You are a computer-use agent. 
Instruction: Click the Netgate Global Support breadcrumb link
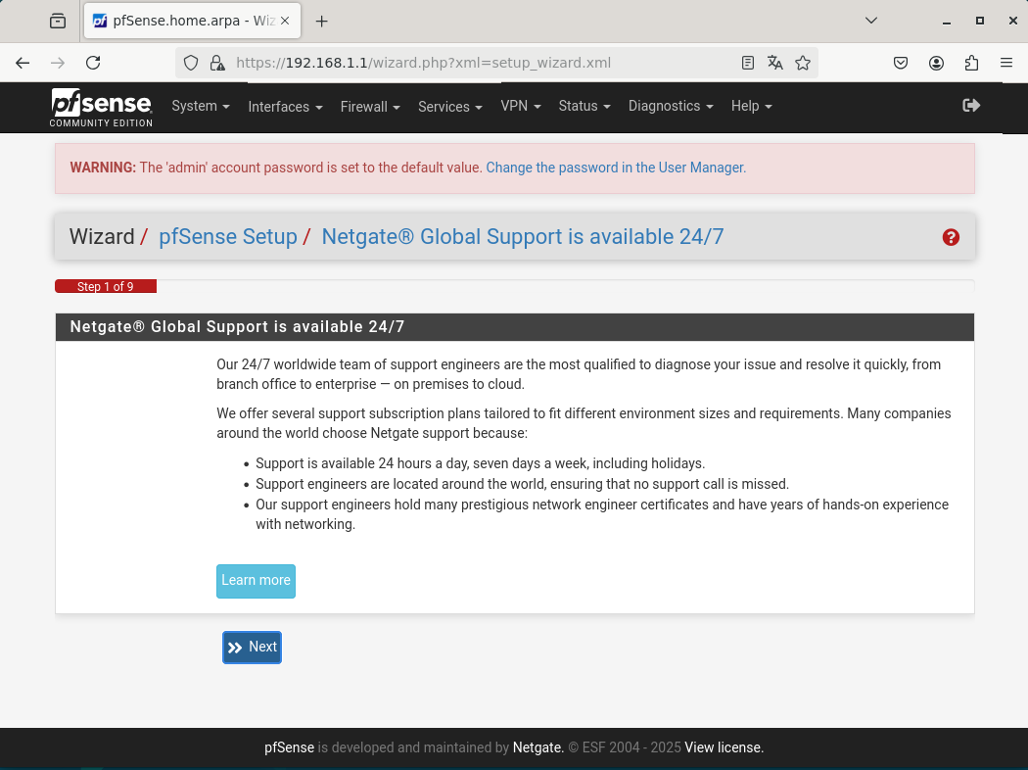(523, 237)
